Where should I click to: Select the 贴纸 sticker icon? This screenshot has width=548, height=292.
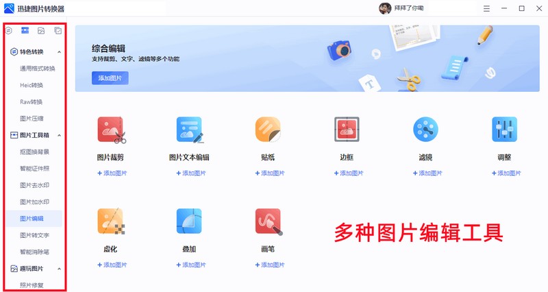click(x=268, y=130)
